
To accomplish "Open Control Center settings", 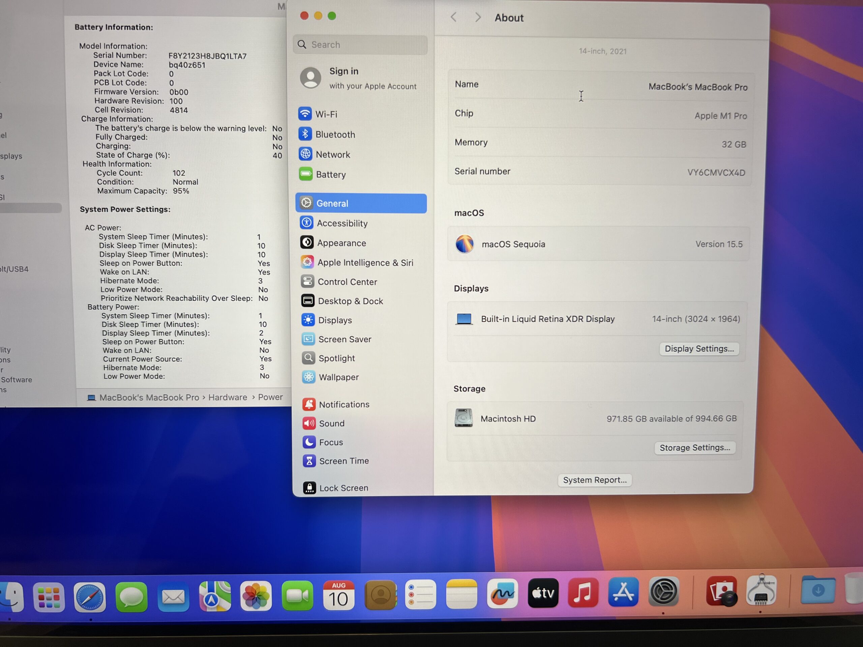I will pyautogui.click(x=347, y=282).
